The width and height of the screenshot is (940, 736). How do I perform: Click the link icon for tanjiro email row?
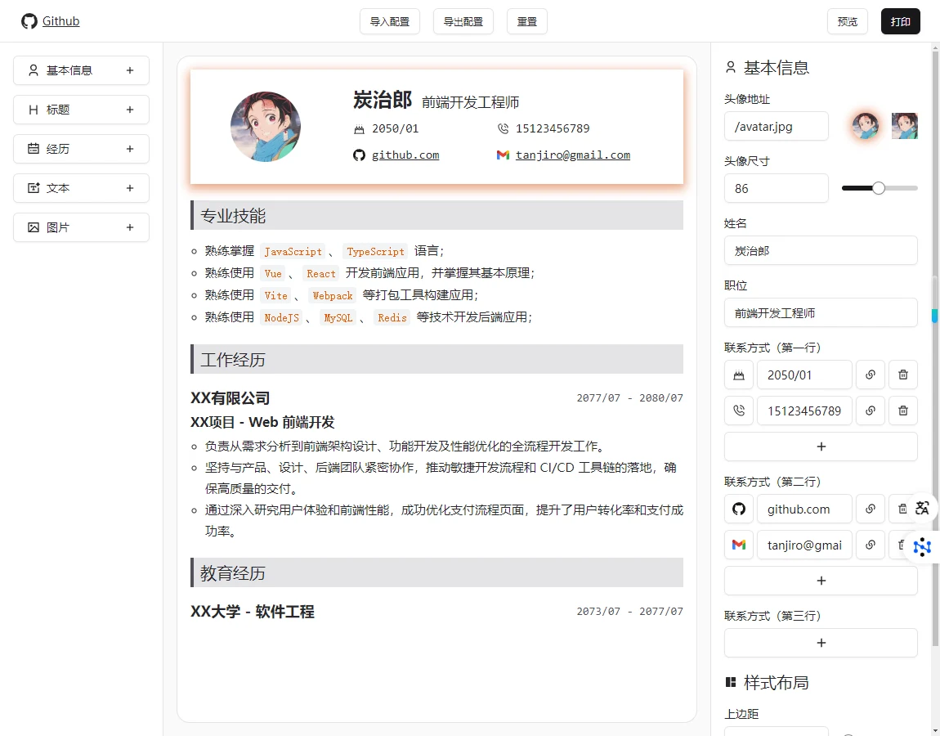[x=871, y=545]
